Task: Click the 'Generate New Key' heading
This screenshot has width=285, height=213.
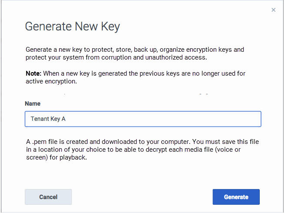Action: point(72,27)
